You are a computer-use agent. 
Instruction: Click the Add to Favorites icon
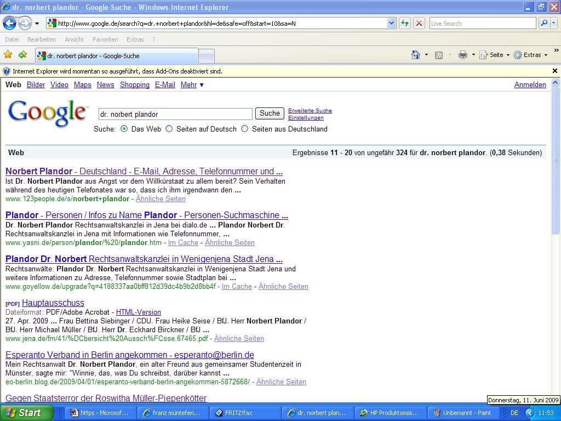pos(23,54)
